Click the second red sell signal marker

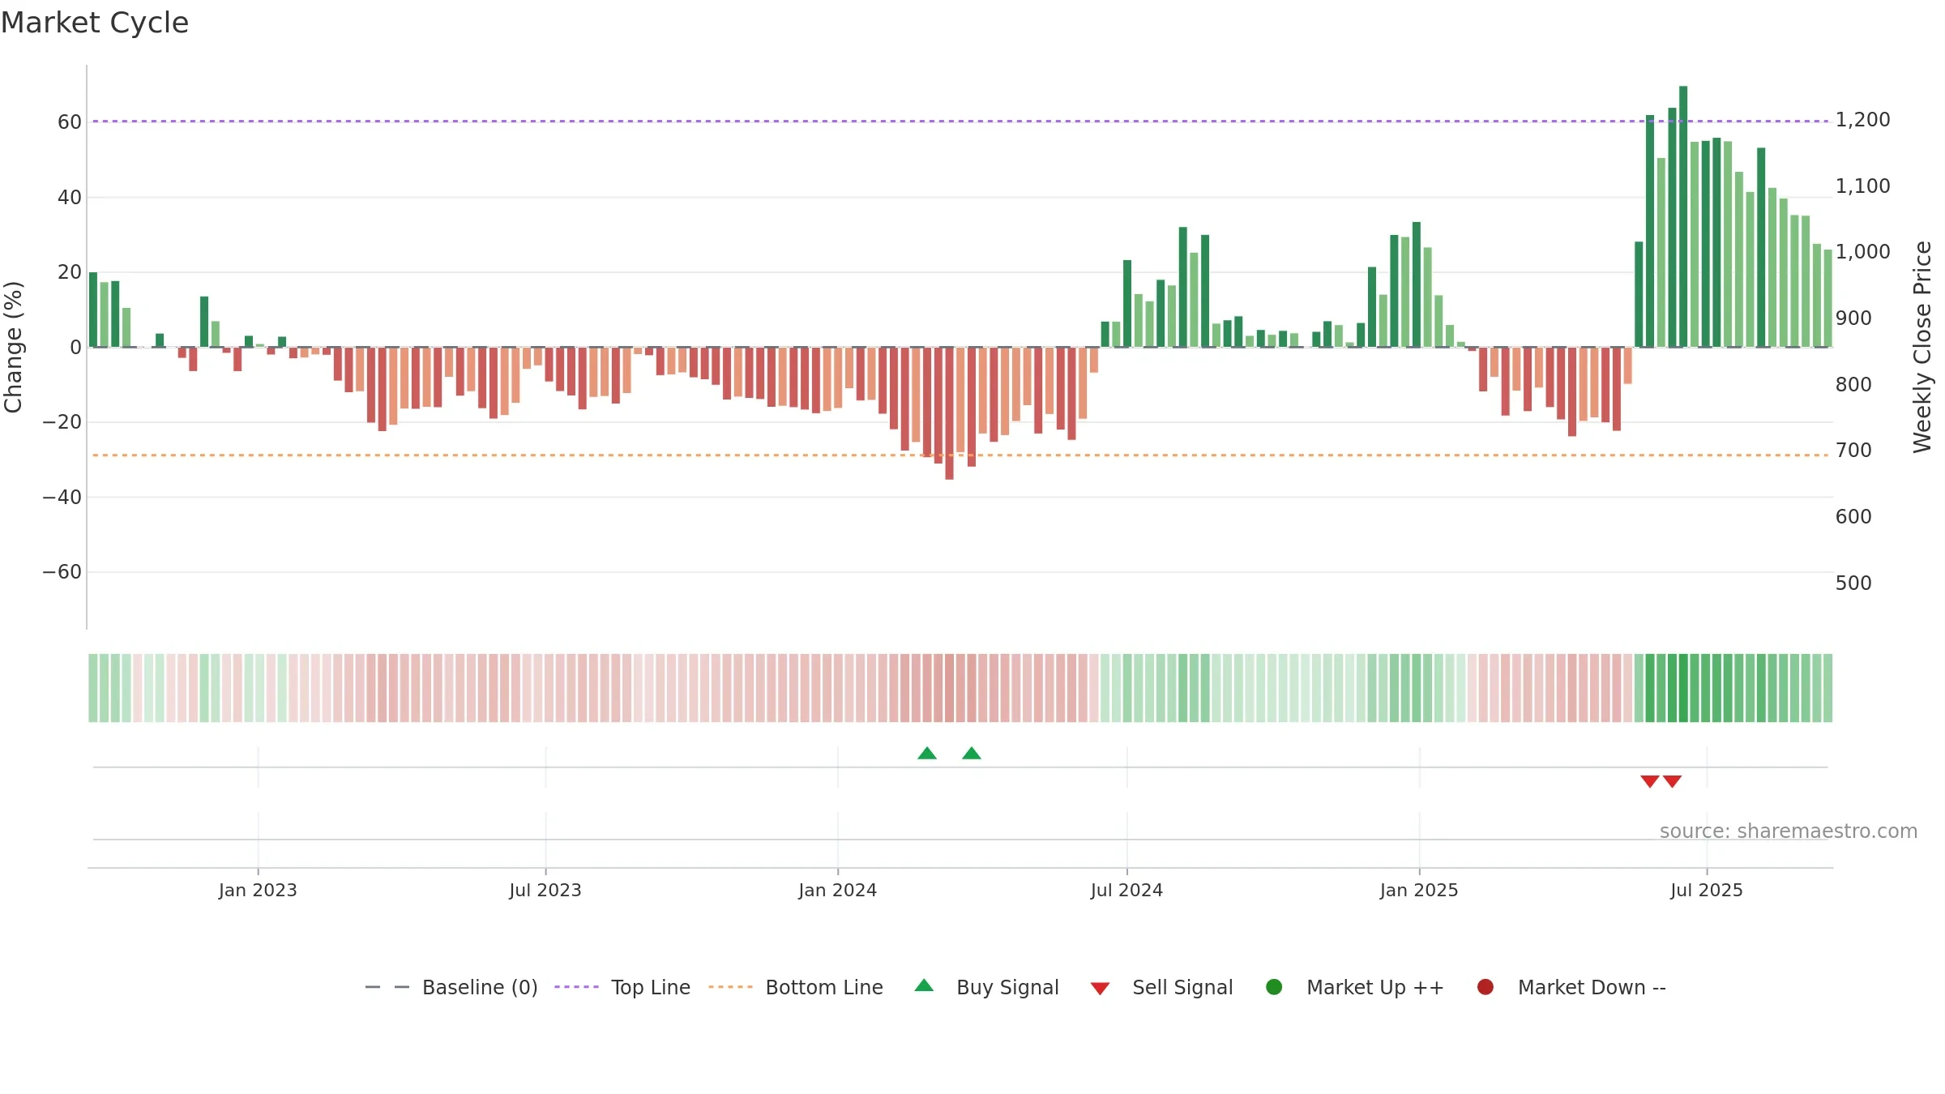[x=1673, y=781]
